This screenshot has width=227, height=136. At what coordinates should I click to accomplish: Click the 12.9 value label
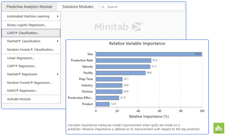113,104
